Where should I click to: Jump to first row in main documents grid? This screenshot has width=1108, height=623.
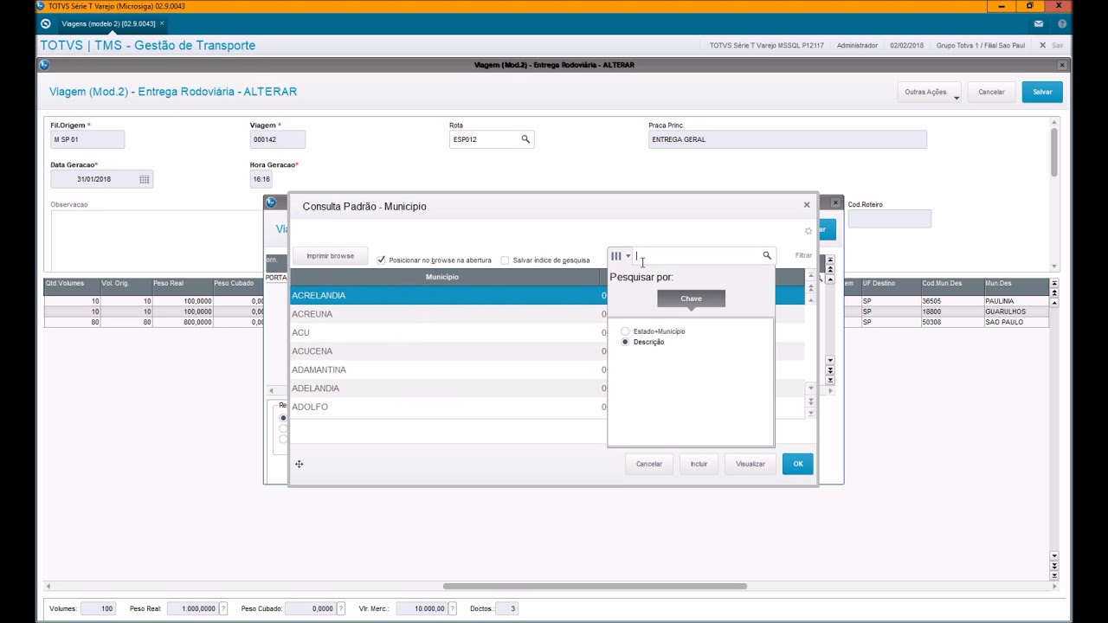pyautogui.click(x=1053, y=284)
